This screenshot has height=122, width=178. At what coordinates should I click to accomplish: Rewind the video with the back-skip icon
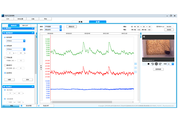152,64
